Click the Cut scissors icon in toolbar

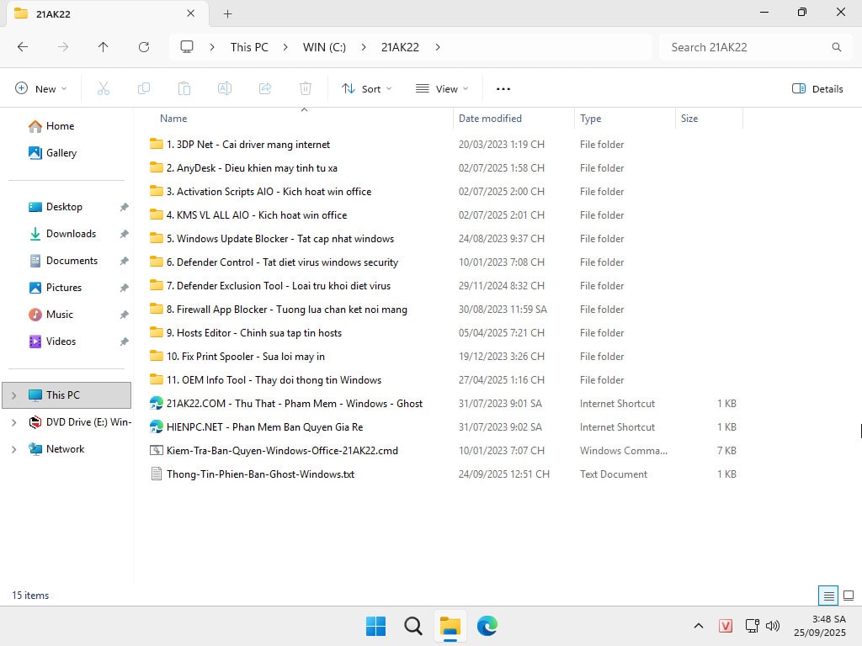104,88
